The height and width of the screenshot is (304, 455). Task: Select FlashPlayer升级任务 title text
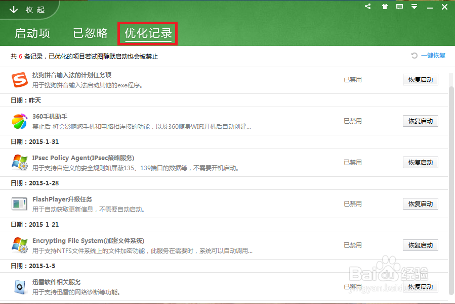(x=62, y=199)
